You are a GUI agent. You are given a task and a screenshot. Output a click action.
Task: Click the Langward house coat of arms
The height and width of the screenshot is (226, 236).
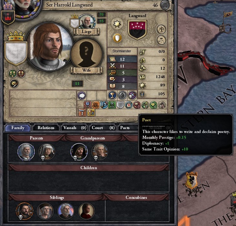pyautogui.click(x=137, y=30)
